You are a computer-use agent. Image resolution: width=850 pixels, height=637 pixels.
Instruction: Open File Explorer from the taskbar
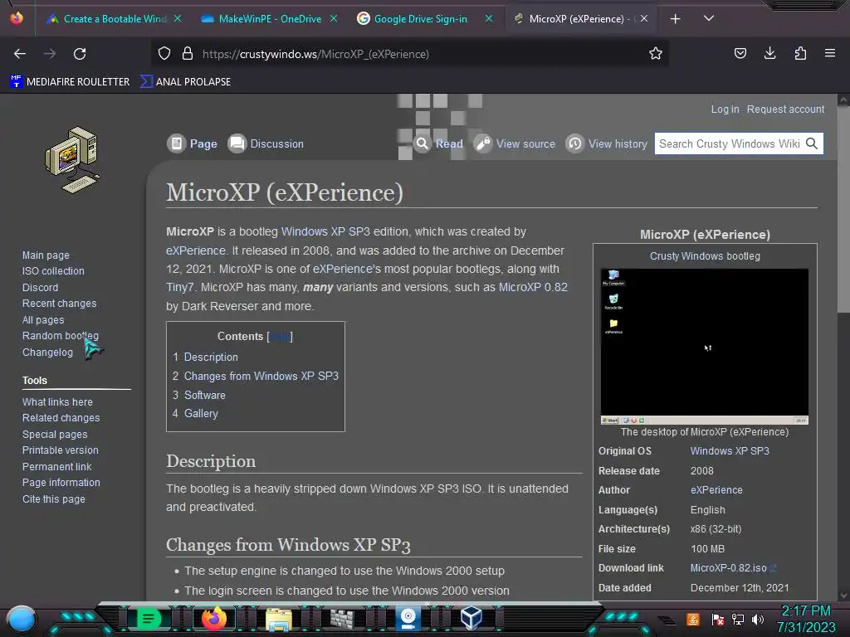coord(279,619)
